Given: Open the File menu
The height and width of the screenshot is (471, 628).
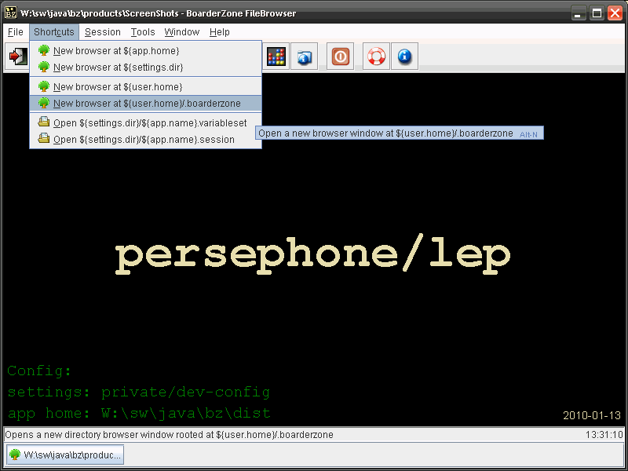Looking at the screenshot, I should (x=16, y=32).
